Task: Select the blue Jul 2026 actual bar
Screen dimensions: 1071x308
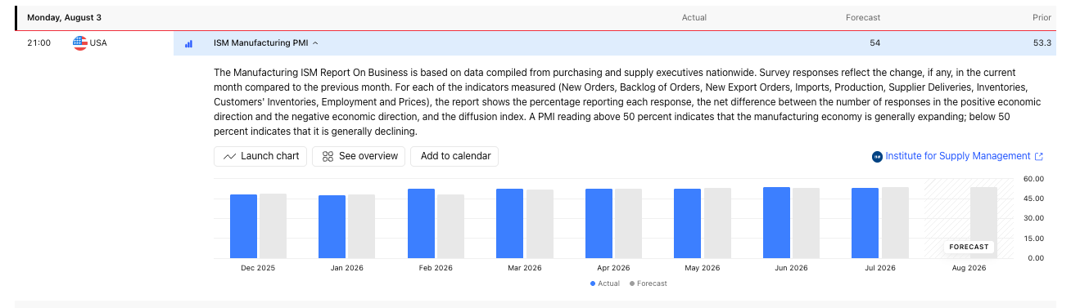Action: coord(865,223)
